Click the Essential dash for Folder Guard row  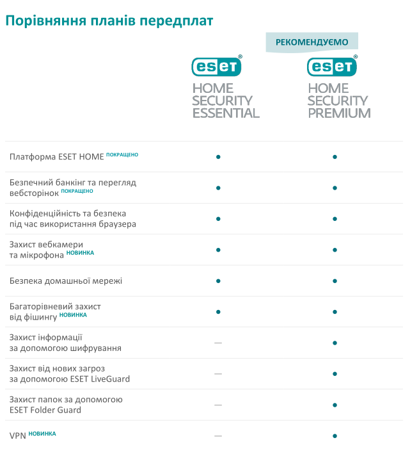pyautogui.click(x=218, y=405)
